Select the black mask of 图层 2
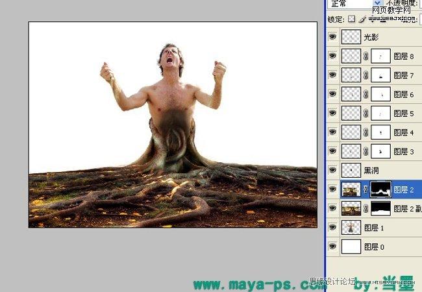 [x=380, y=189]
